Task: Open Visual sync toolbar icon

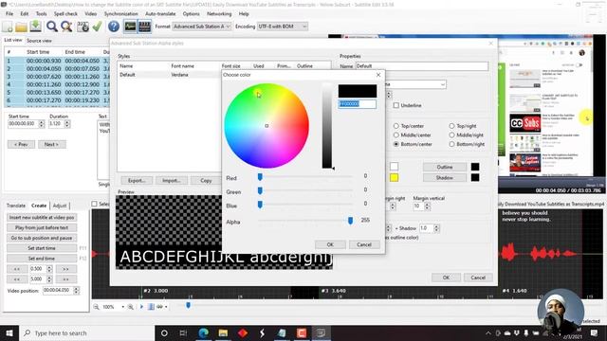Action: tap(83, 27)
